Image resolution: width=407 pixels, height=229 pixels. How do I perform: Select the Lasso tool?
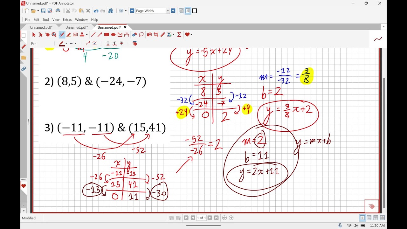141,35
